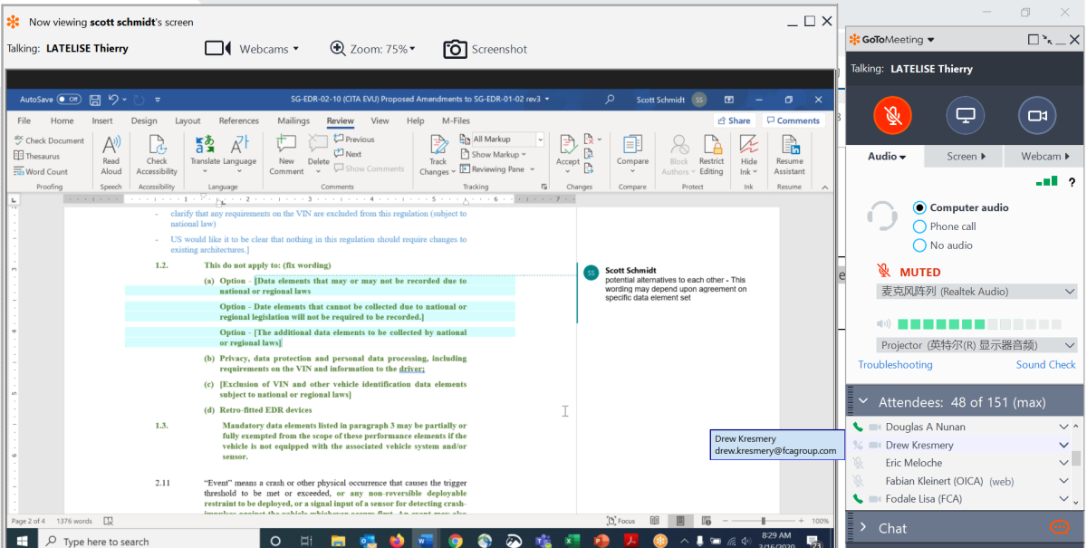Switch to the Screen tab
This screenshot has height=548, width=1087.
click(x=966, y=157)
